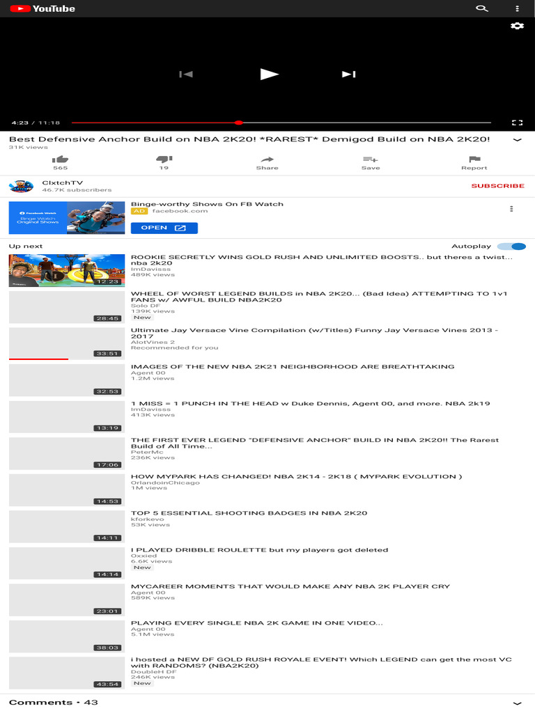Click the 'Recommended for you' label
The width and height of the screenshot is (535, 713).
(x=174, y=348)
